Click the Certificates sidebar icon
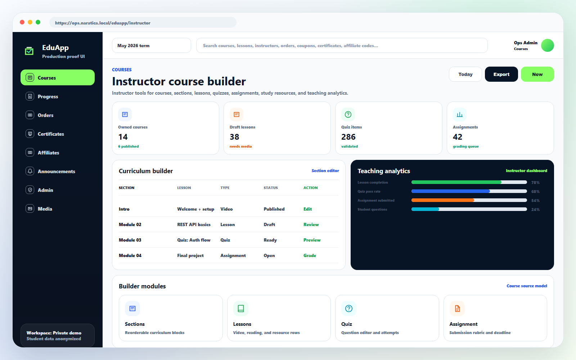This screenshot has width=576, height=360. (30, 134)
